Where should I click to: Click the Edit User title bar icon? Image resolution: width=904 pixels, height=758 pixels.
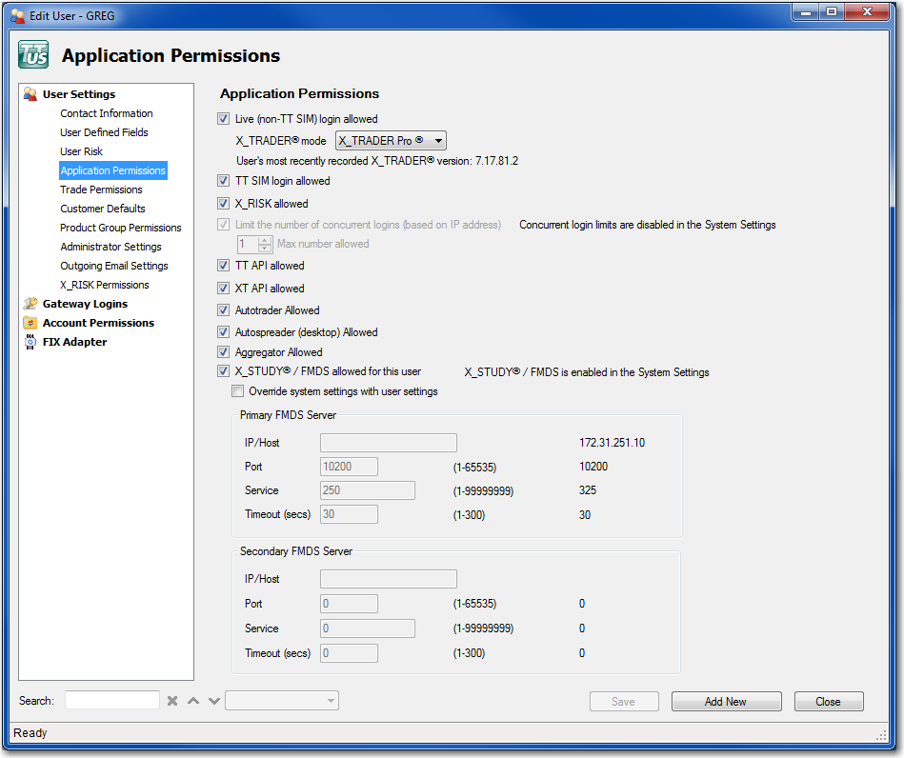18,15
